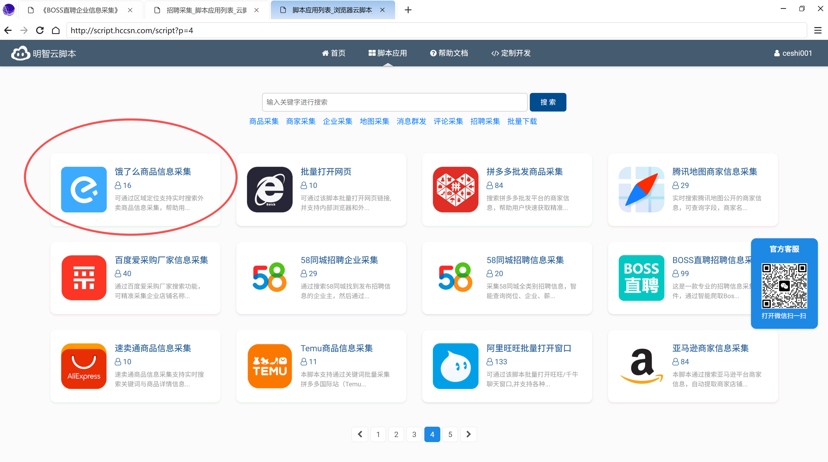828x462 pixels.
Task: Open the 58 icon for 58同城招聘企业采集
Action: (x=270, y=277)
